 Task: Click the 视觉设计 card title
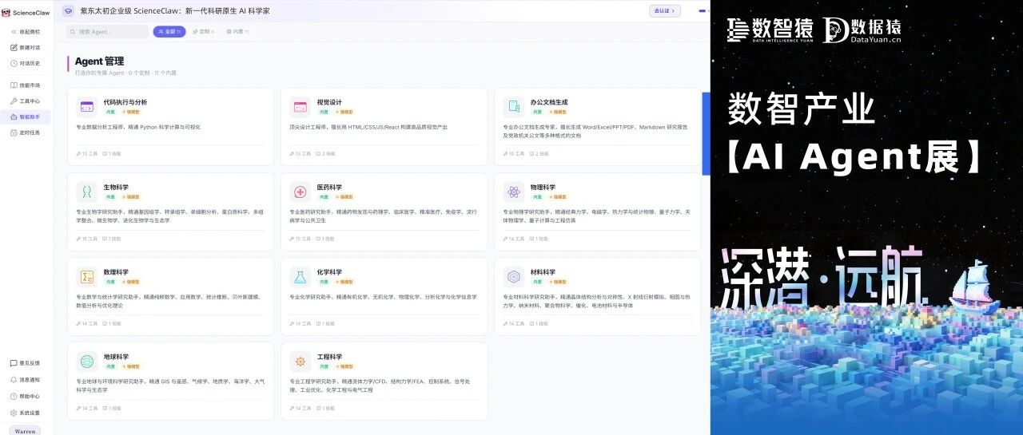[x=329, y=102]
